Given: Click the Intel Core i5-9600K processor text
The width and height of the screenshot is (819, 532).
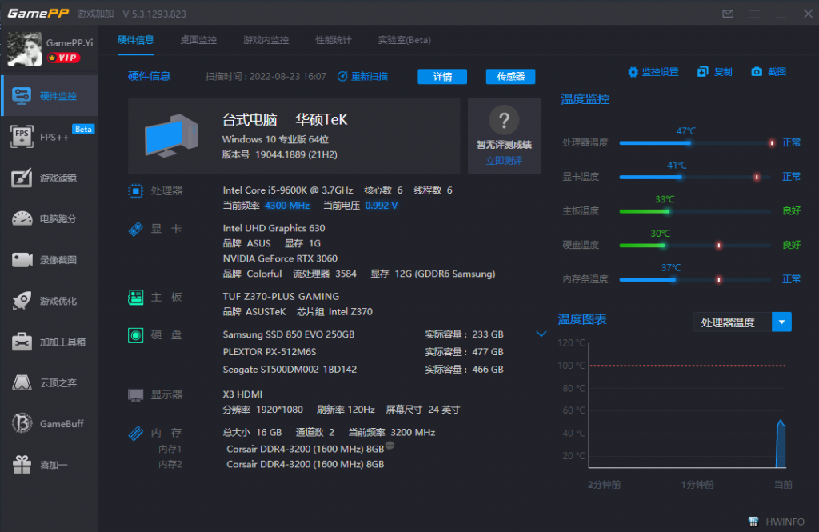Looking at the screenshot, I should point(288,190).
